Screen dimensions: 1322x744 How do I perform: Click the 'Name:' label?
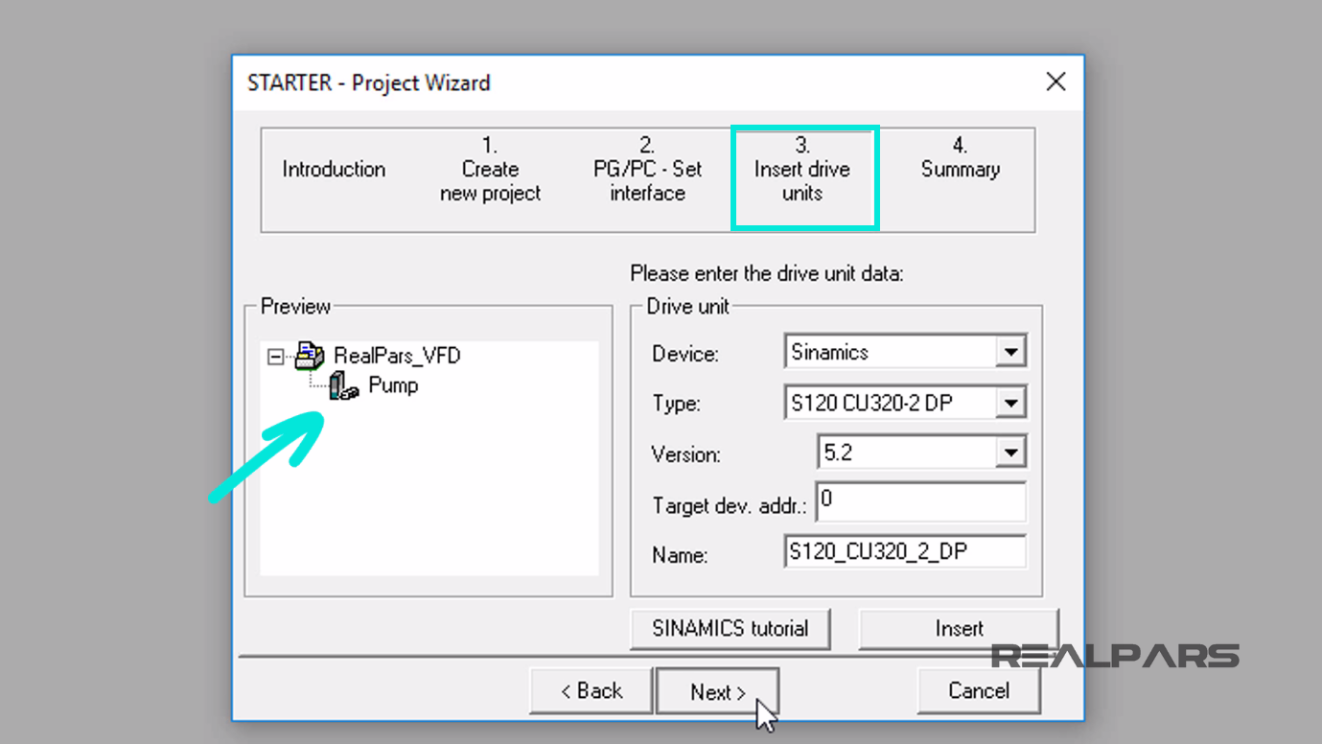point(680,555)
